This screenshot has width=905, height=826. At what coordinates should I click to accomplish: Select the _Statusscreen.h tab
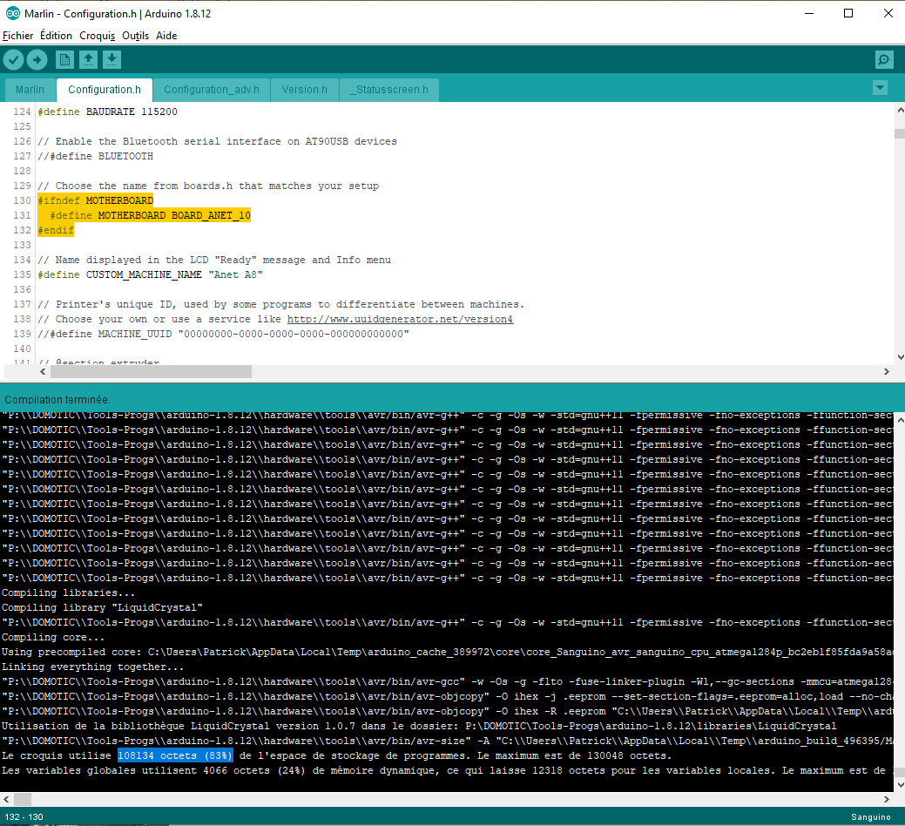coord(389,90)
